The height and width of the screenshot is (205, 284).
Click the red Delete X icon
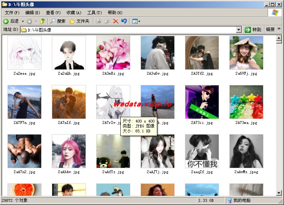click(116, 21)
